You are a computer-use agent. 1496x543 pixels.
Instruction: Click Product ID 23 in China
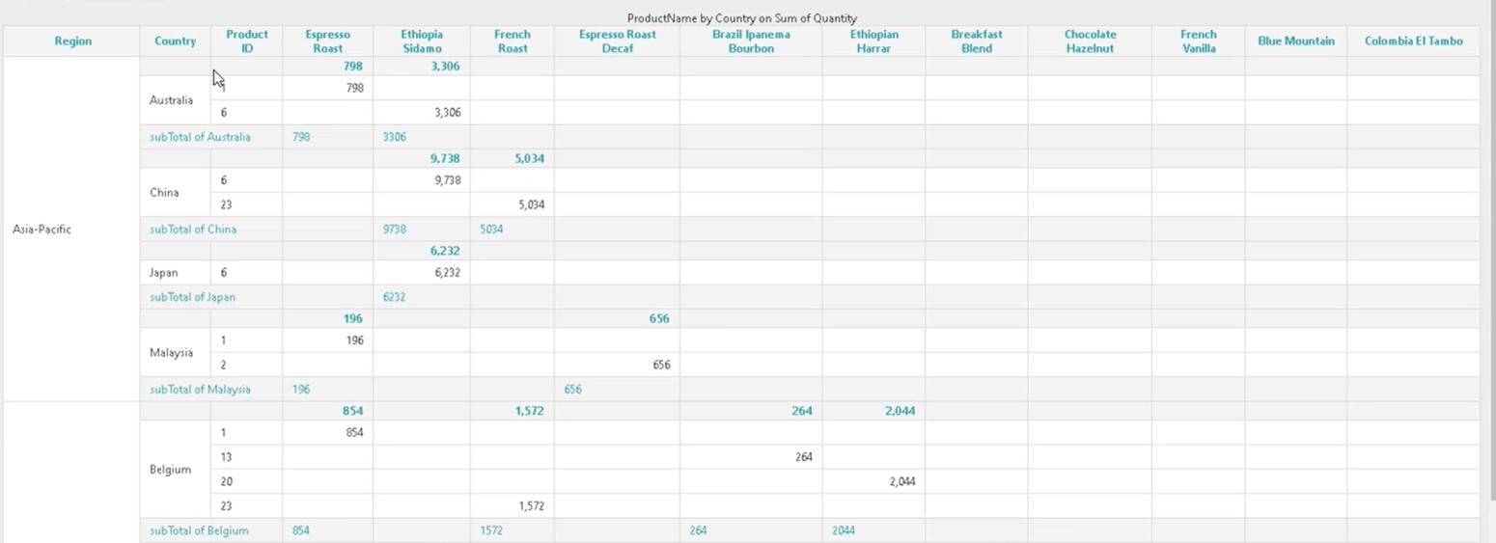pyautogui.click(x=226, y=204)
